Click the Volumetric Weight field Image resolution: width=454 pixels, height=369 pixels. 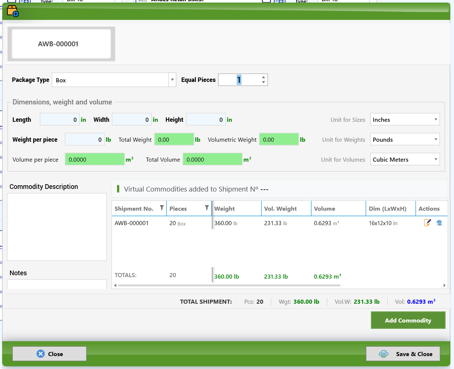279,139
